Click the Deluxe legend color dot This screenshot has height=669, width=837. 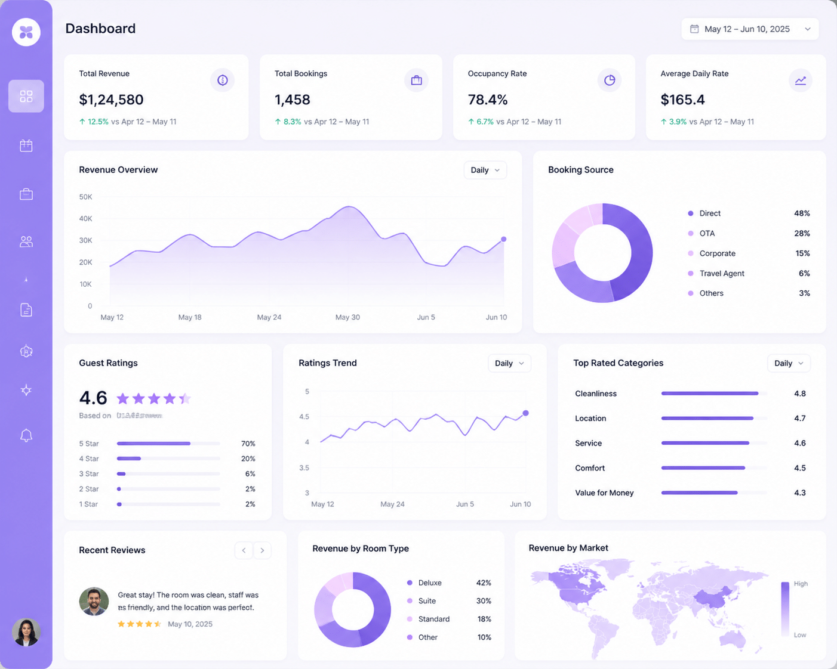tap(410, 583)
